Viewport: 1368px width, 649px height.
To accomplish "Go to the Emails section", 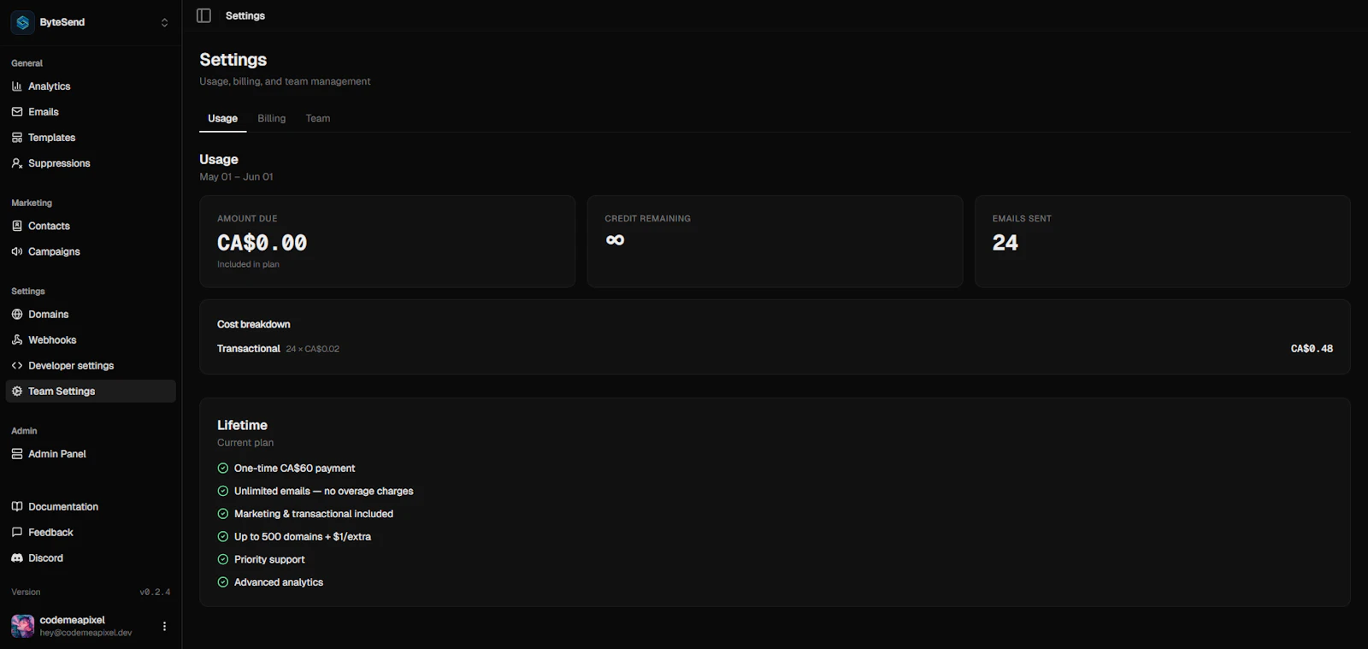I will (x=91, y=112).
